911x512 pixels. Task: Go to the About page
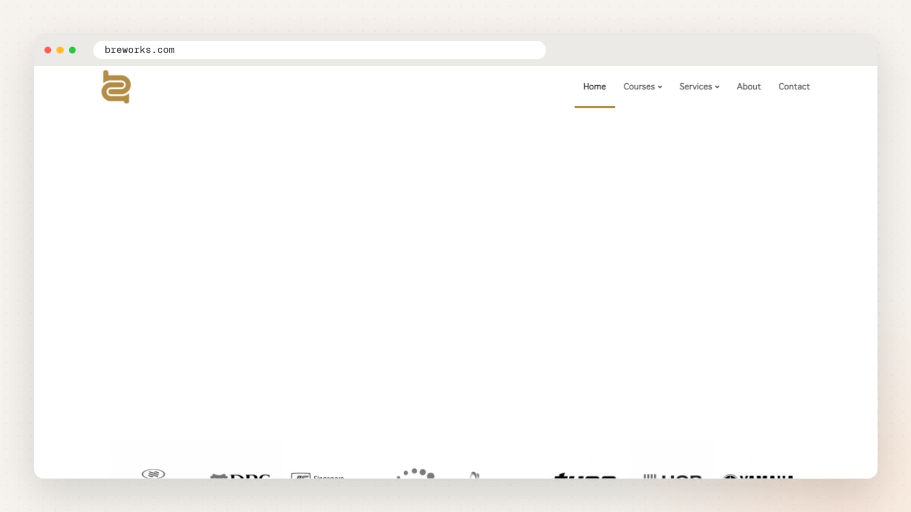749,86
